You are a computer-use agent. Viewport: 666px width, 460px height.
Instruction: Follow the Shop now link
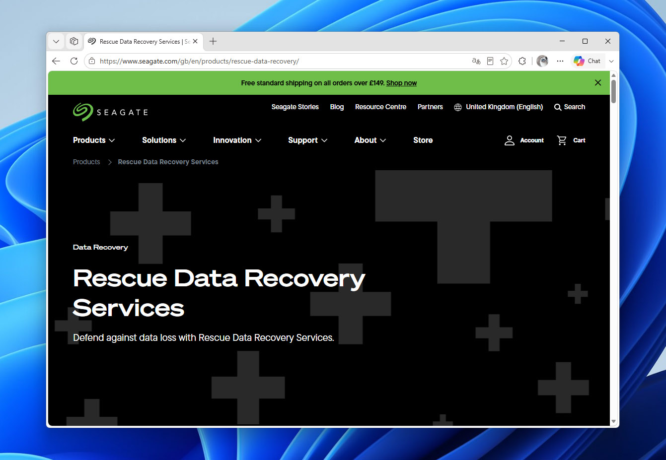[x=401, y=83]
